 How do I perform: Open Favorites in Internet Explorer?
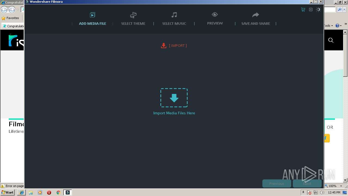click(10, 18)
